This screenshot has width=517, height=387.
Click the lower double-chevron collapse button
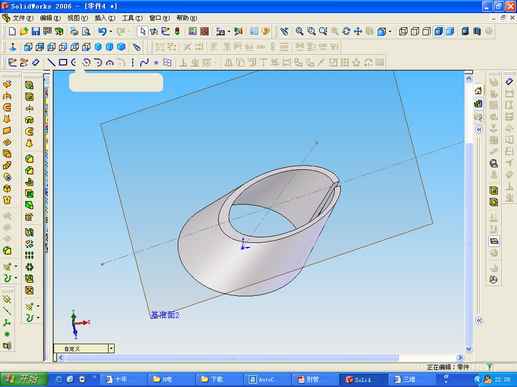480,320
